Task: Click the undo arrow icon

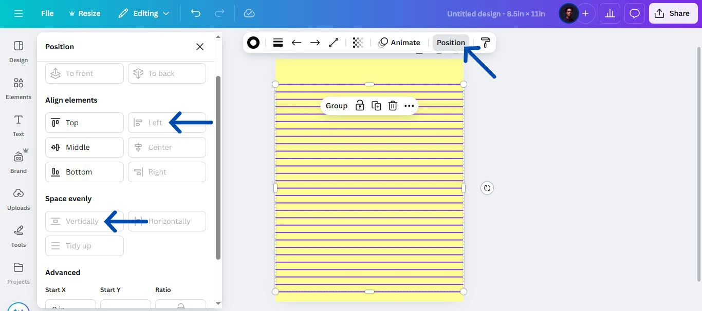Action: [195, 13]
